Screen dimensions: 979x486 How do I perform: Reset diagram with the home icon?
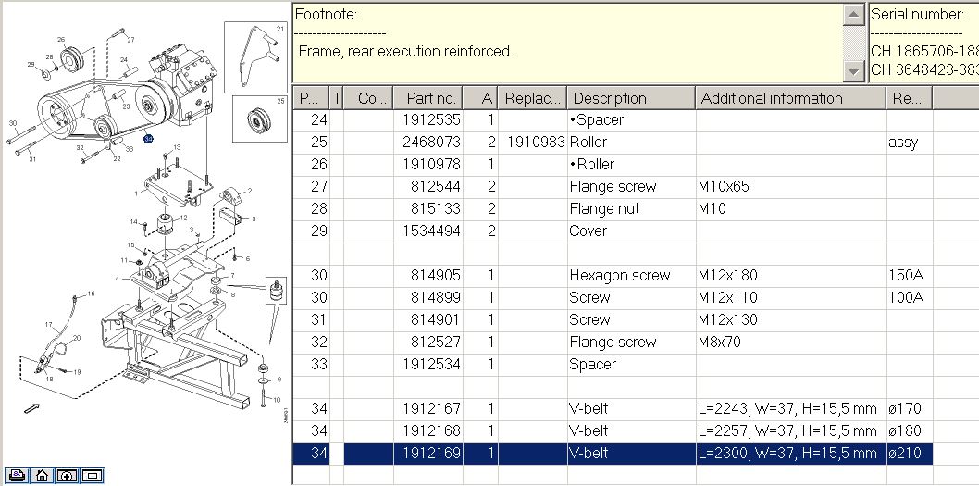42,476
